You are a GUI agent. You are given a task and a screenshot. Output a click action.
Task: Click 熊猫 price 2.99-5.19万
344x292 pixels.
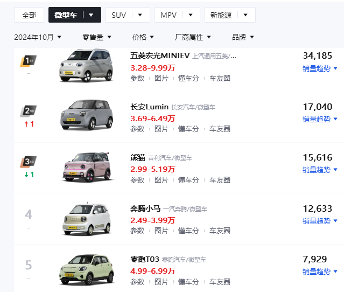point(153,169)
